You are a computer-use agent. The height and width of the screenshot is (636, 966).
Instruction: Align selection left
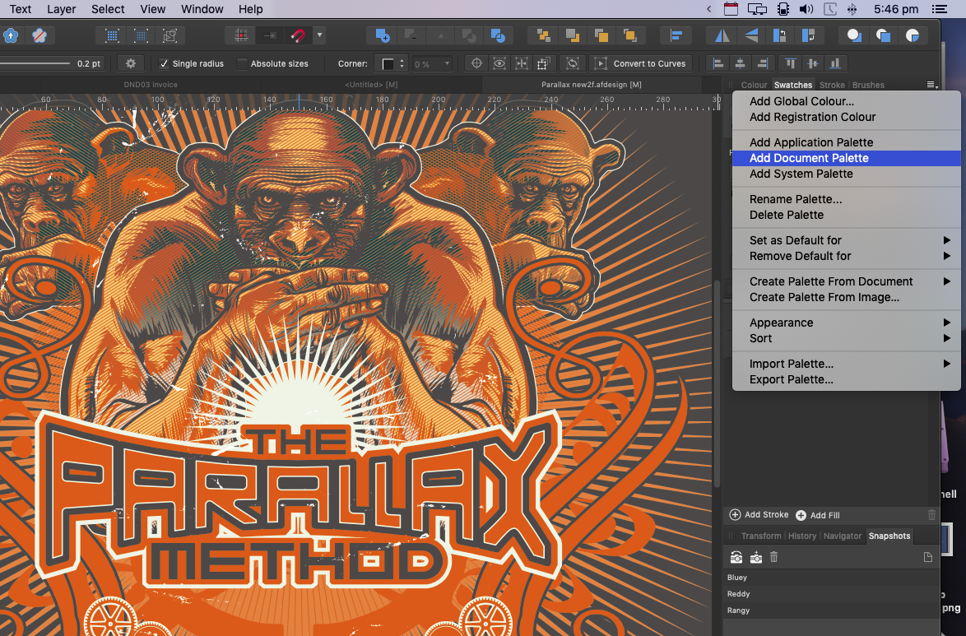[718, 63]
